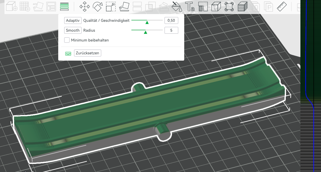Click the layer height profile bar
The image size is (321, 172).
click(311, 86)
